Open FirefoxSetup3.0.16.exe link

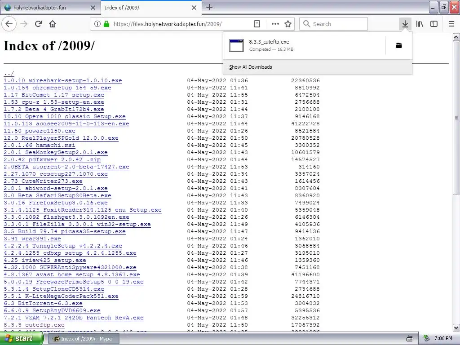click(x=55, y=203)
